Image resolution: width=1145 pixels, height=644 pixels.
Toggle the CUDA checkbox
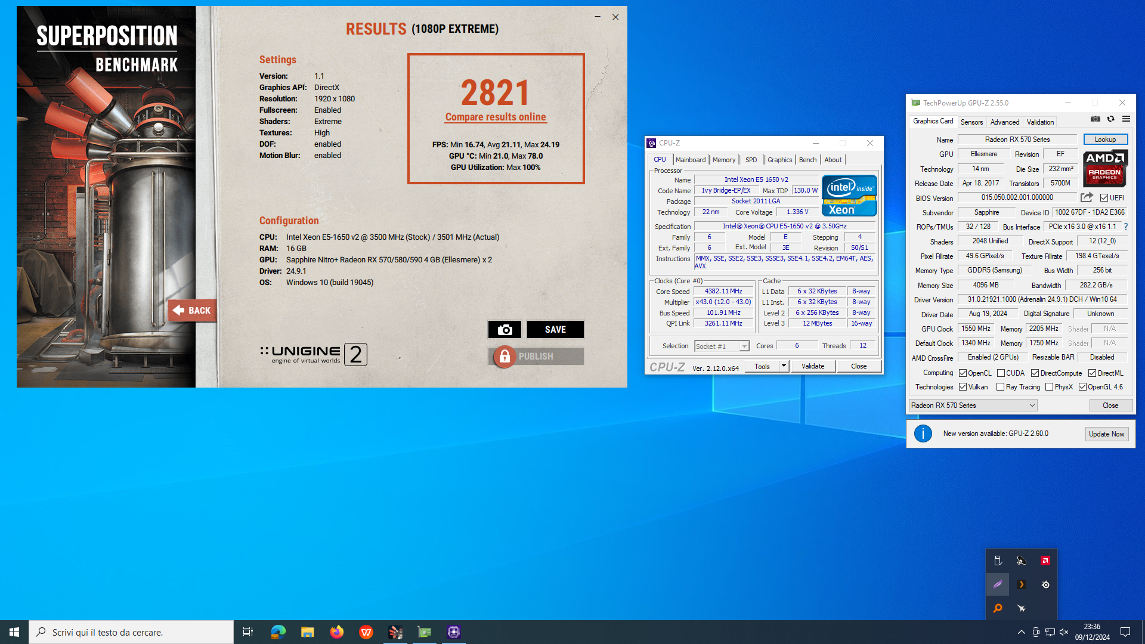click(1001, 373)
